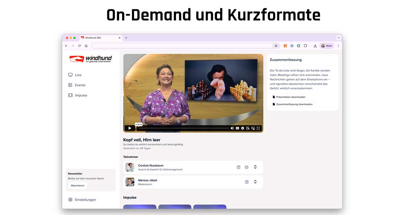This screenshot has width=402, height=215.
Task: Enter fullscreen mode on the video
Action: [x=258, y=128]
